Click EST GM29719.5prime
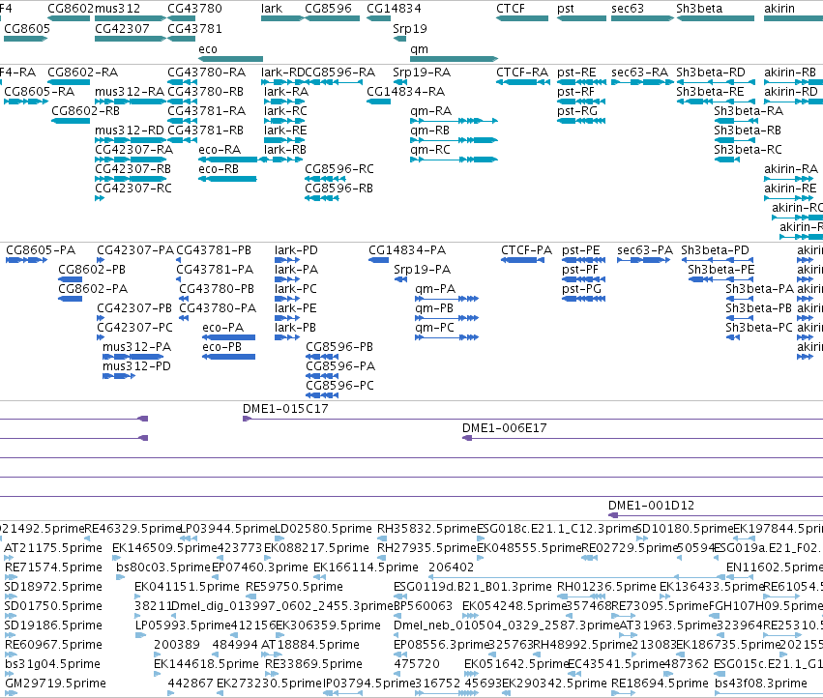The width and height of the screenshot is (823, 698). coord(55,683)
